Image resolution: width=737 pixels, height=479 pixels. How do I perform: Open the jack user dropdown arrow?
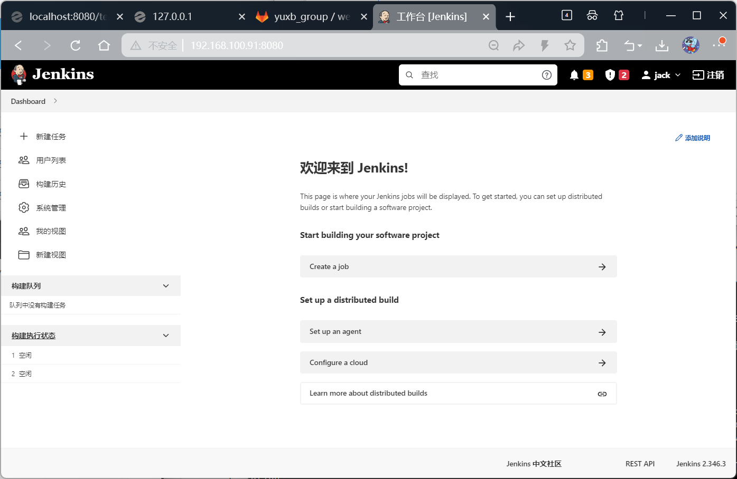pyautogui.click(x=678, y=75)
